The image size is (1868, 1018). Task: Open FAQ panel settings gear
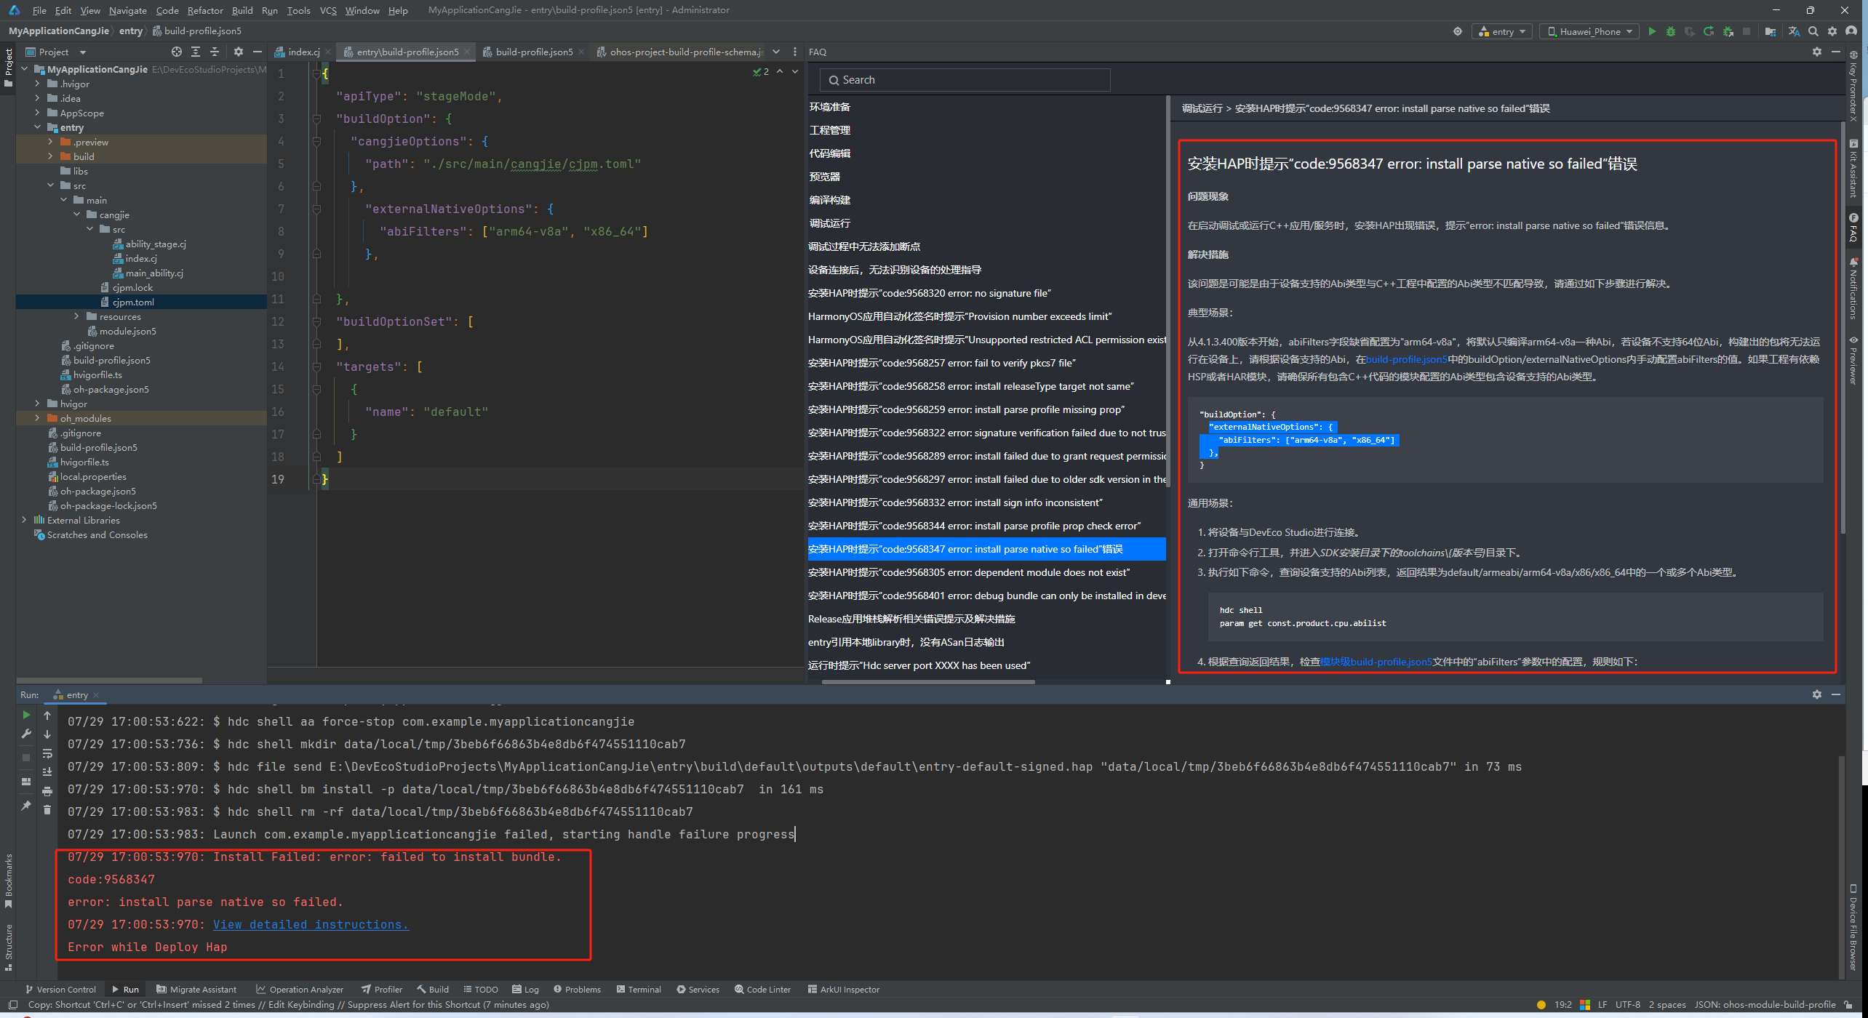(1817, 52)
